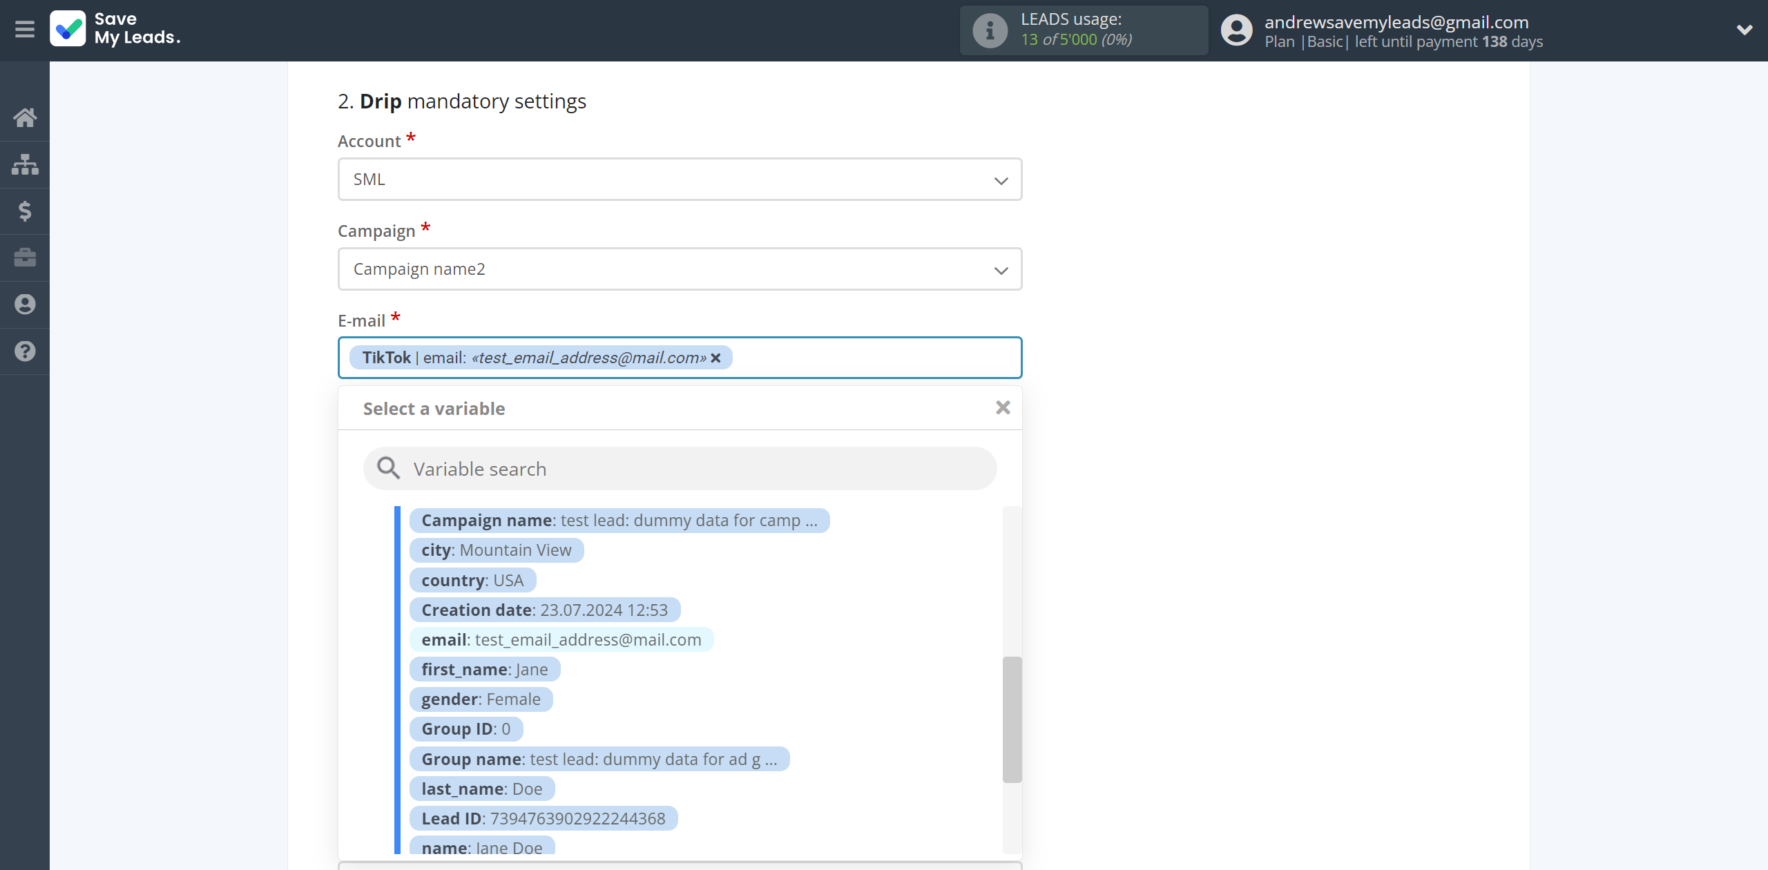Go to Home in sidebar

25,117
